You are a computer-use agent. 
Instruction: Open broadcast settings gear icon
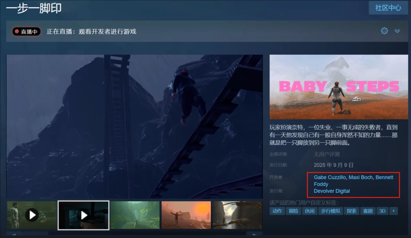click(384, 31)
